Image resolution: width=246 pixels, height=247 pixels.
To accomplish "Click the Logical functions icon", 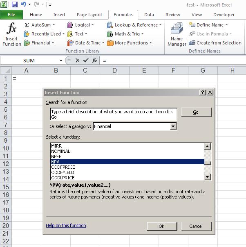I will [x=70, y=25].
